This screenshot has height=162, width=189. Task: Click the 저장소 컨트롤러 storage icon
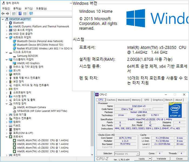point(11,118)
